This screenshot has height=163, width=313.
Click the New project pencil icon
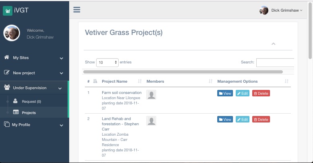coord(6,72)
